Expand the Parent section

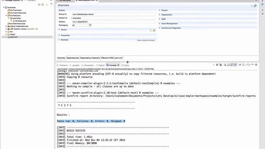pyautogui.click(x=59, y=30)
